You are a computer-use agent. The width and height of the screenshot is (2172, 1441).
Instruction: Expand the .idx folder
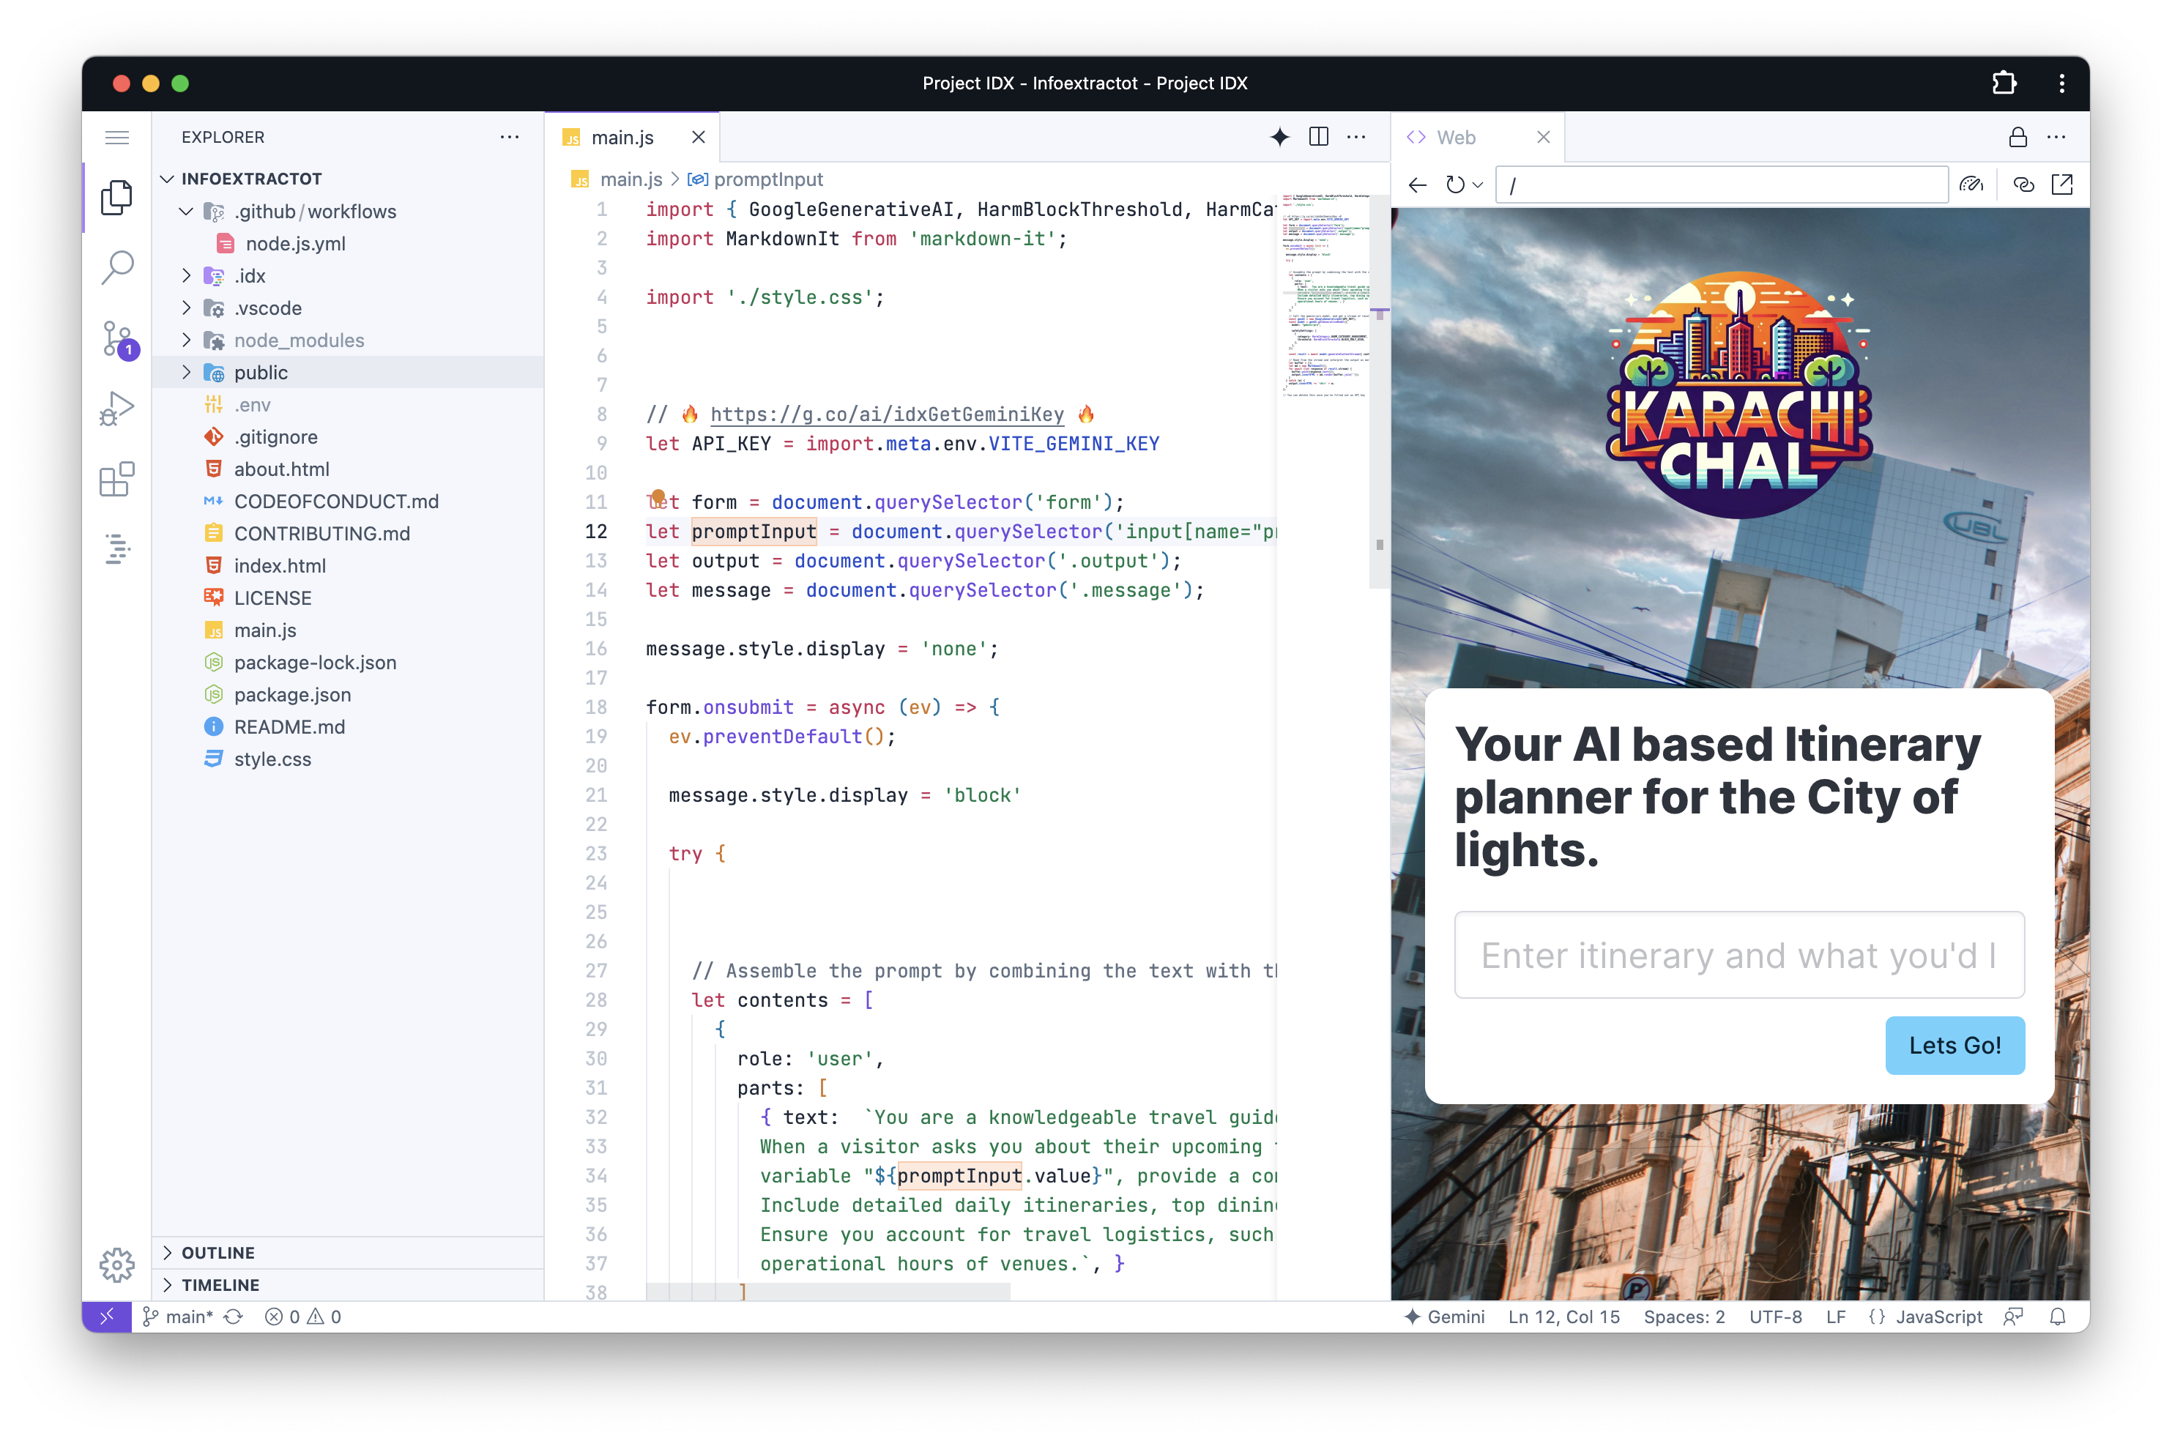coord(187,276)
